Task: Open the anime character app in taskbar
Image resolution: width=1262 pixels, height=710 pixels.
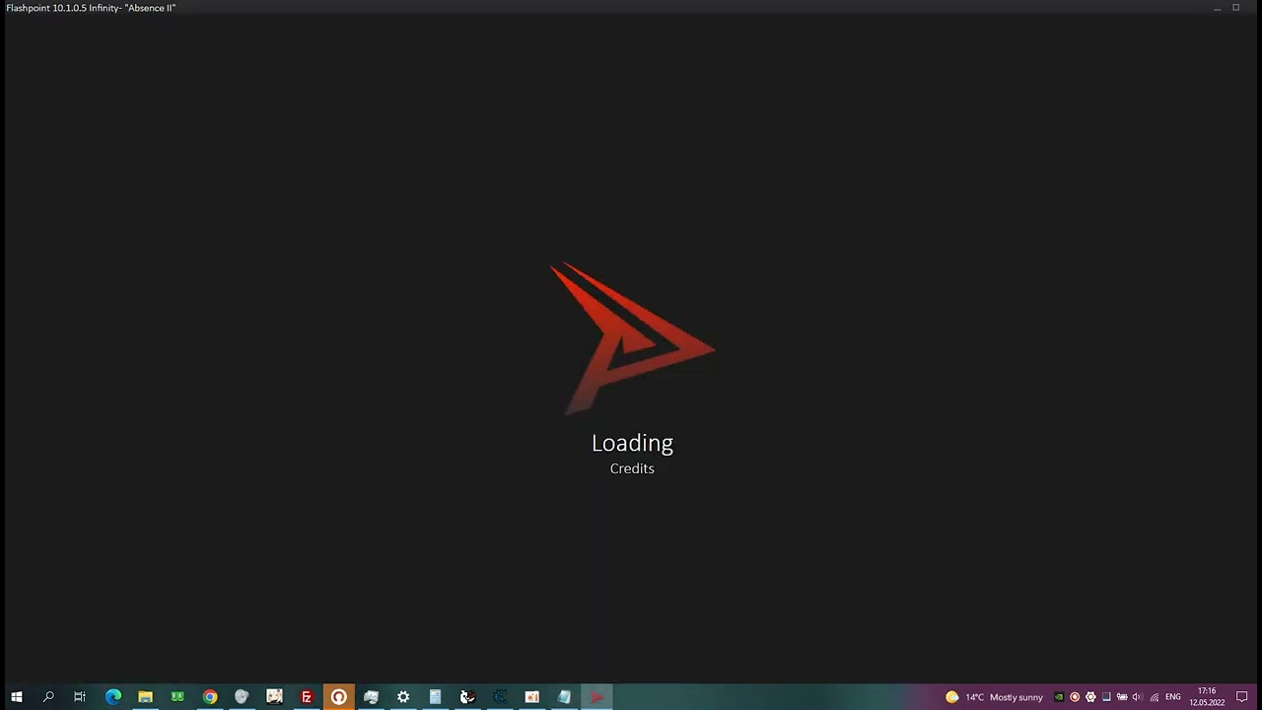Action: tap(274, 697)
